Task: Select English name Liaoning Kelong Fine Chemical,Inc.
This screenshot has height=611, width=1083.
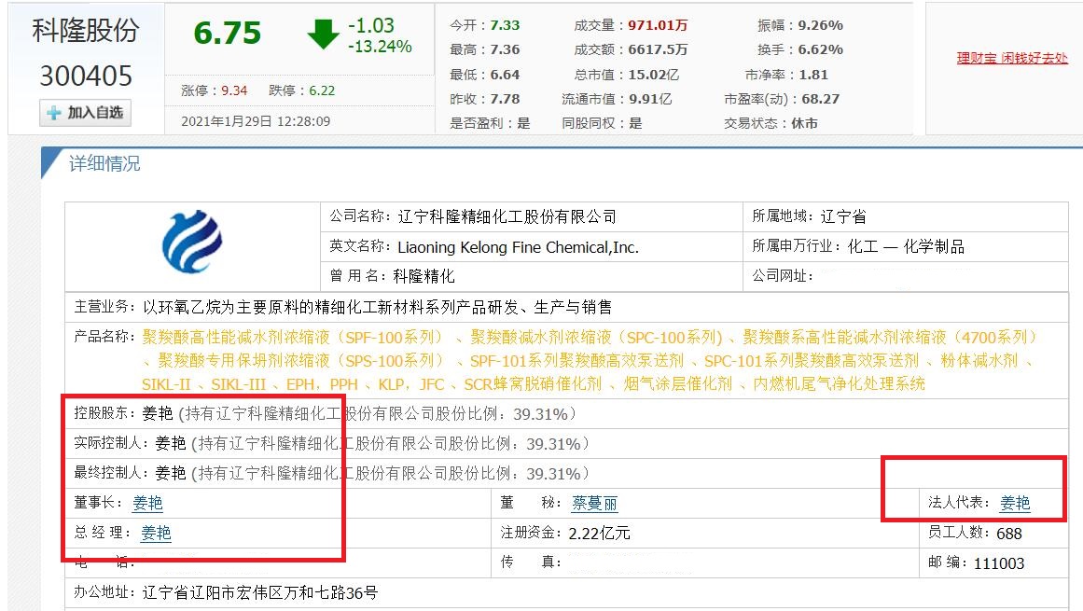Action: tap(518, 247)
